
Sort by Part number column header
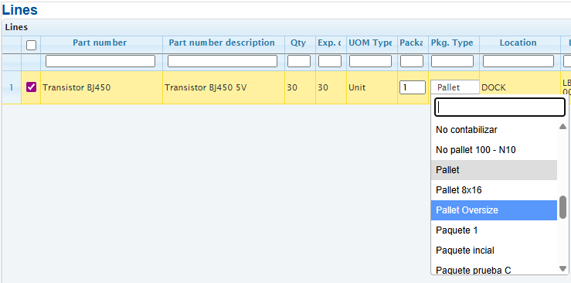coord(100,43)
